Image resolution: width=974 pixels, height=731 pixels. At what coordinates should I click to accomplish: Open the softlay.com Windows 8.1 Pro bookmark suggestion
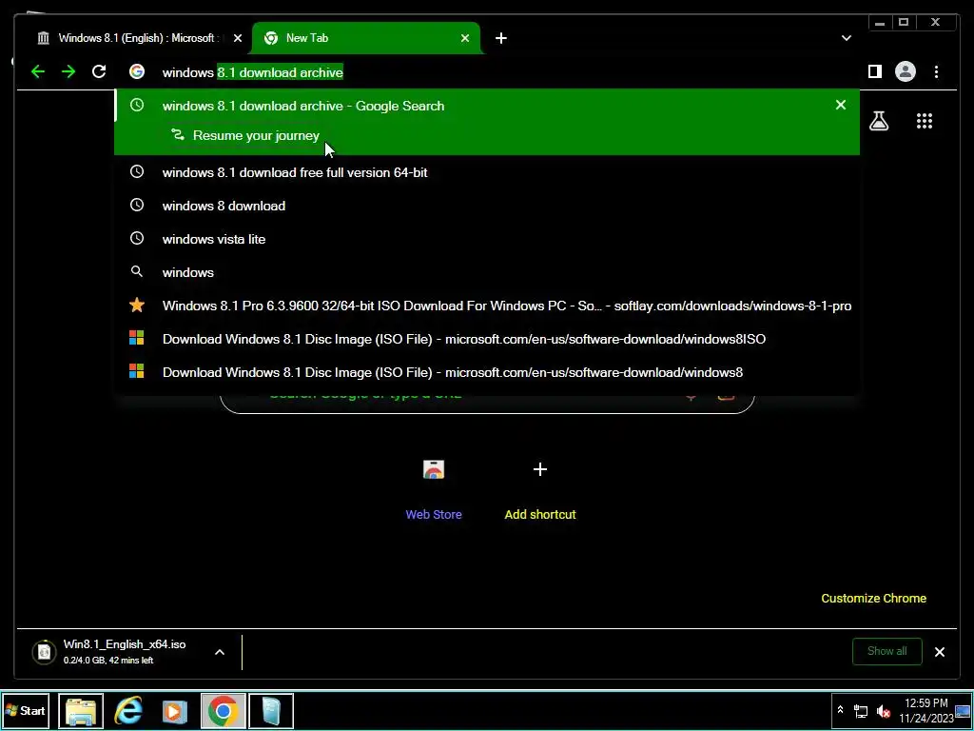(x=487, y=306)
